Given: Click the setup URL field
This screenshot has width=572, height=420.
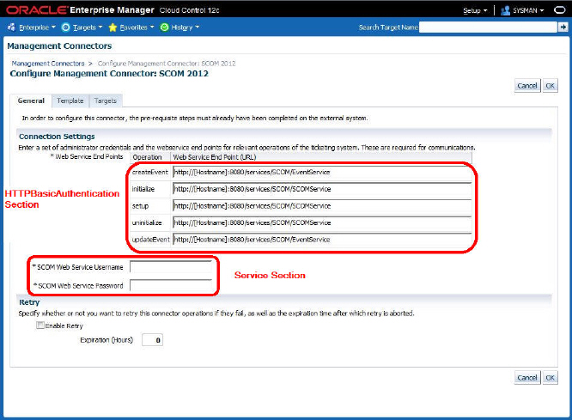Looking at the screenshot, I should [322, 206].
